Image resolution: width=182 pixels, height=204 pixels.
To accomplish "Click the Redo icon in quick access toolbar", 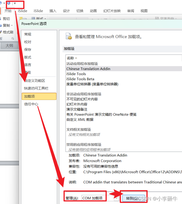I will point(9,3).
